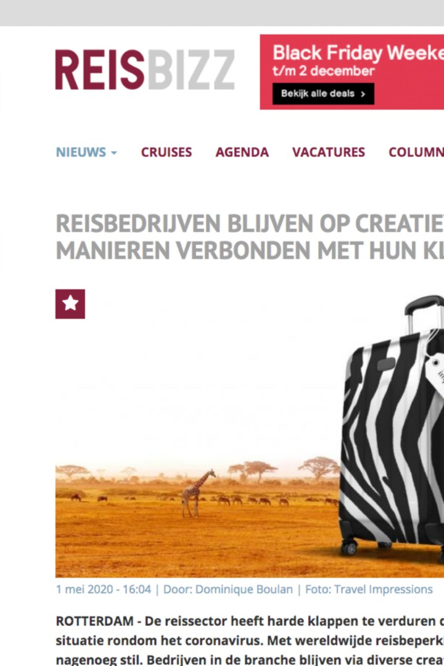Click the luggage tag on the suitcase

[x=435, y=374]
